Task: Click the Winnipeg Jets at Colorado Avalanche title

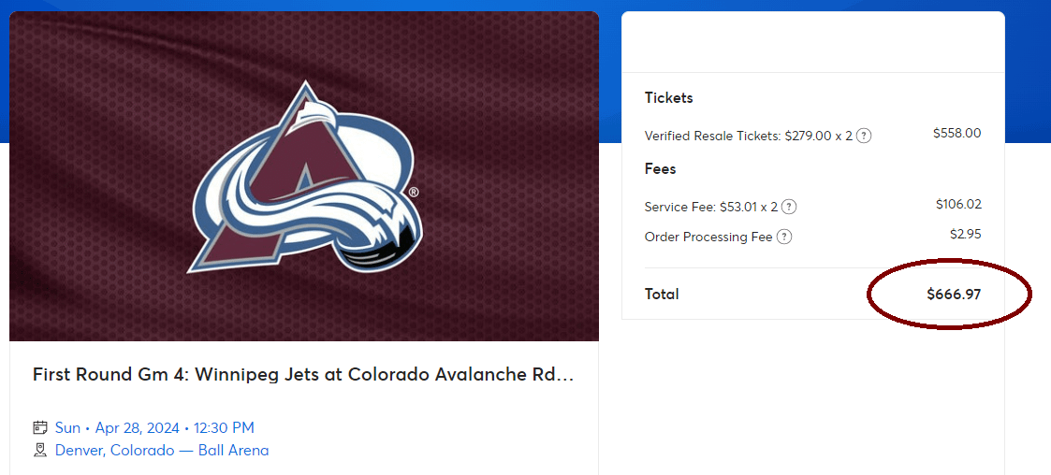Action: click(x=303, y=375)
